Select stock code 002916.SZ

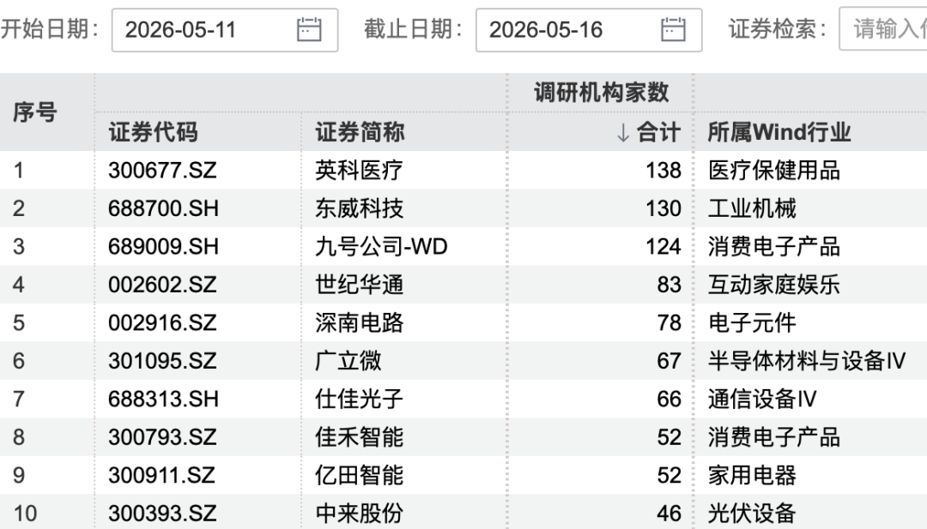pos(162,322)
